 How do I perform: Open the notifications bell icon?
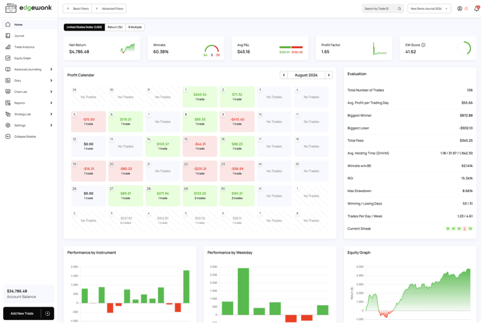point(476,8)
